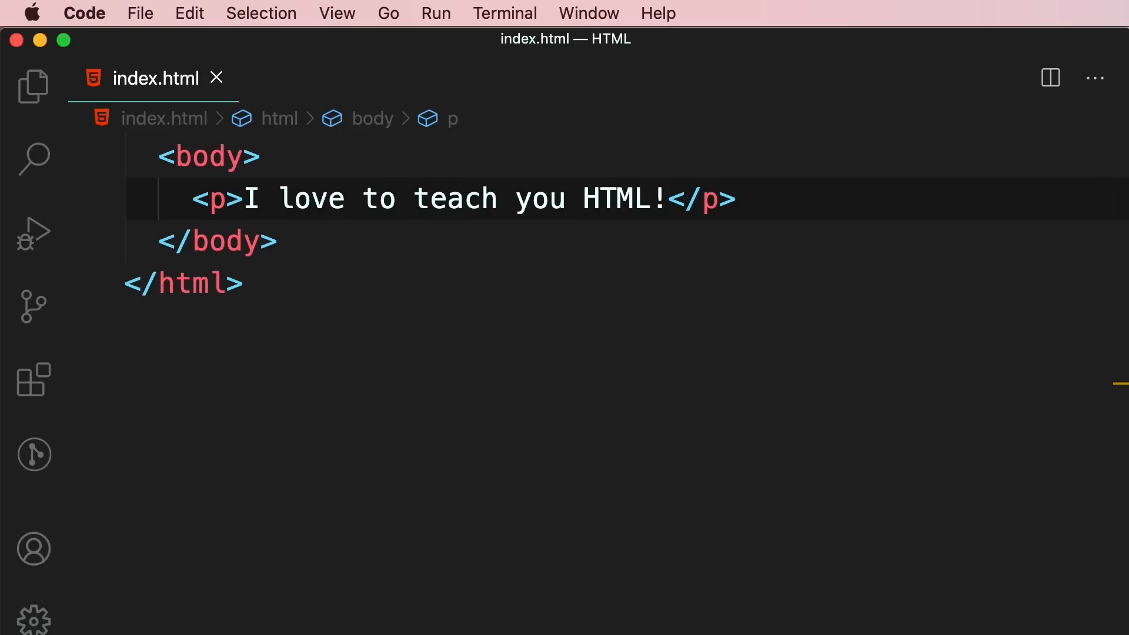Viewport: 1129px width, 635px height.
Task: Click the body breadcrumb element
Action: coord(372,118)
